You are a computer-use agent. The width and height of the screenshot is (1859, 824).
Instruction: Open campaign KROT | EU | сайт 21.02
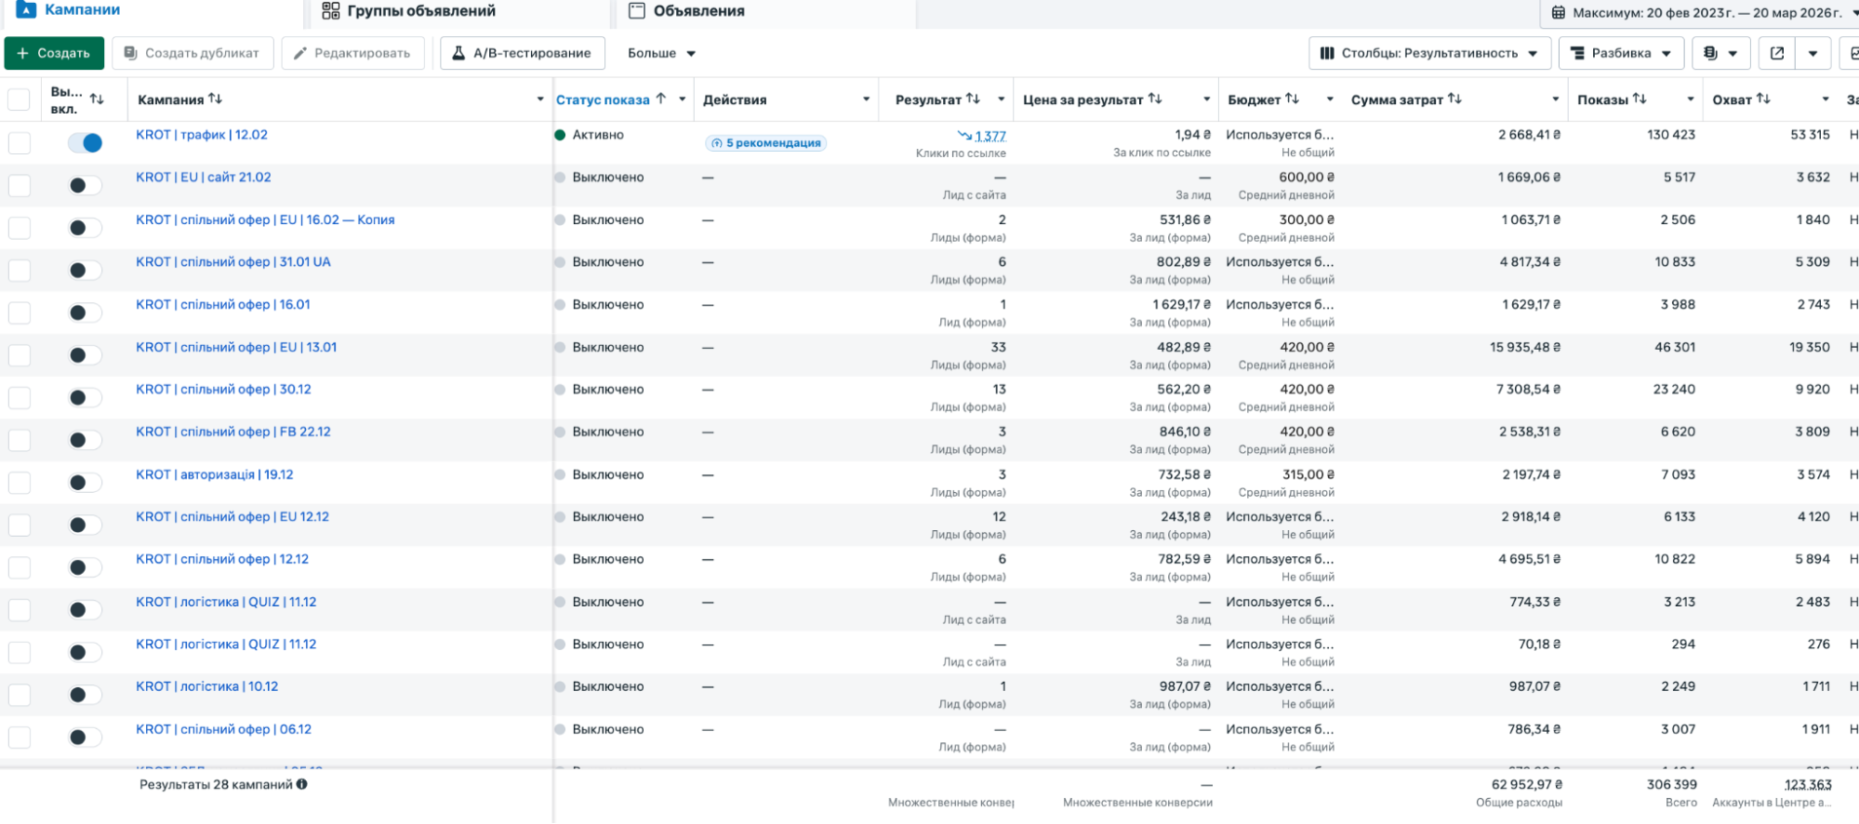(x=204, y=177)
